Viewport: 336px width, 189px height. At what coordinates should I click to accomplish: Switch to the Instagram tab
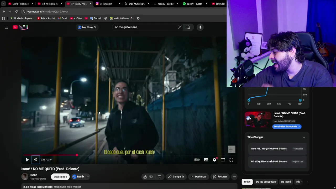pos(108,4)
